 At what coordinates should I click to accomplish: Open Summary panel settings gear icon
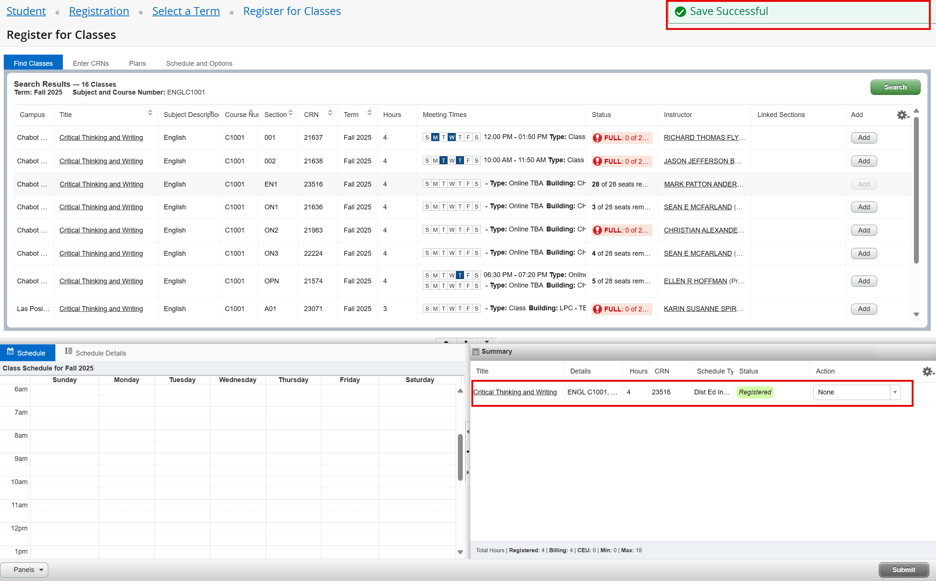click(927, 371)
